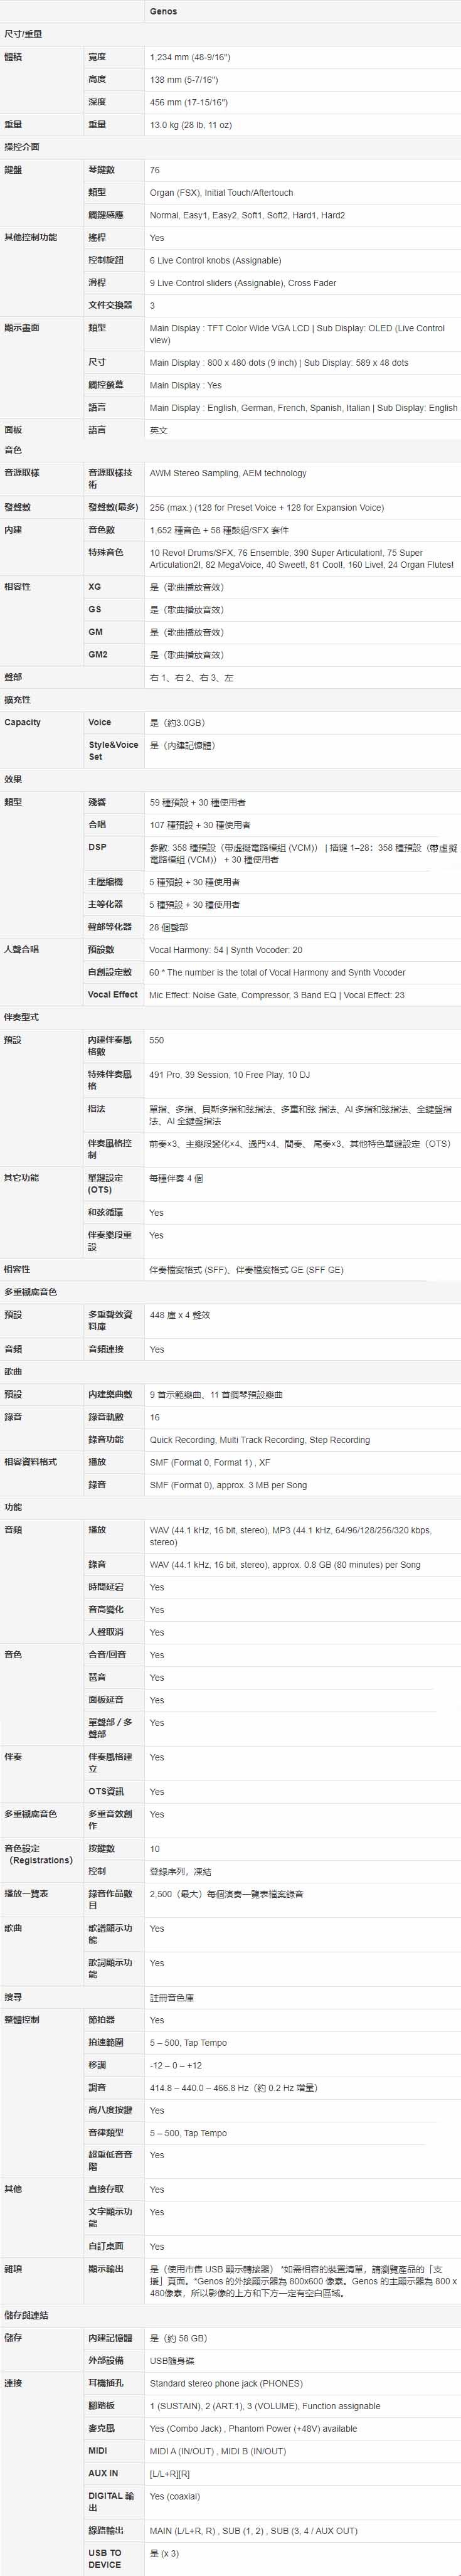Select the AUX IN value '[L/L+R][R]'

tap(169, 2474)
